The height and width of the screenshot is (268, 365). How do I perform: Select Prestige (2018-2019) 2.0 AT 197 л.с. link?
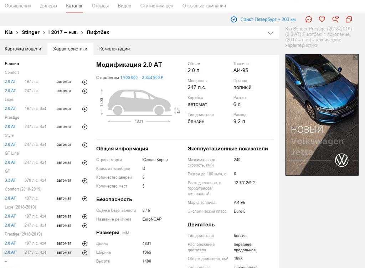point(10,243)
